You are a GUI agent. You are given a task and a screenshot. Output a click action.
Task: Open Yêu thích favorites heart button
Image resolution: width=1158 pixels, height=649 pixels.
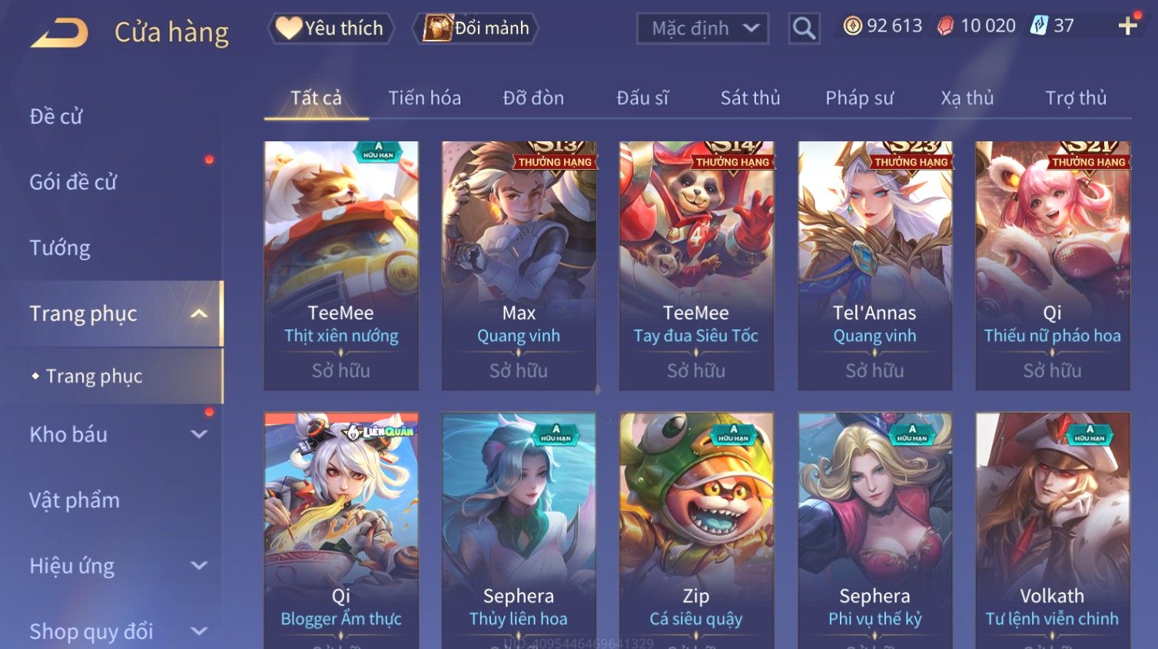[331, 28]
